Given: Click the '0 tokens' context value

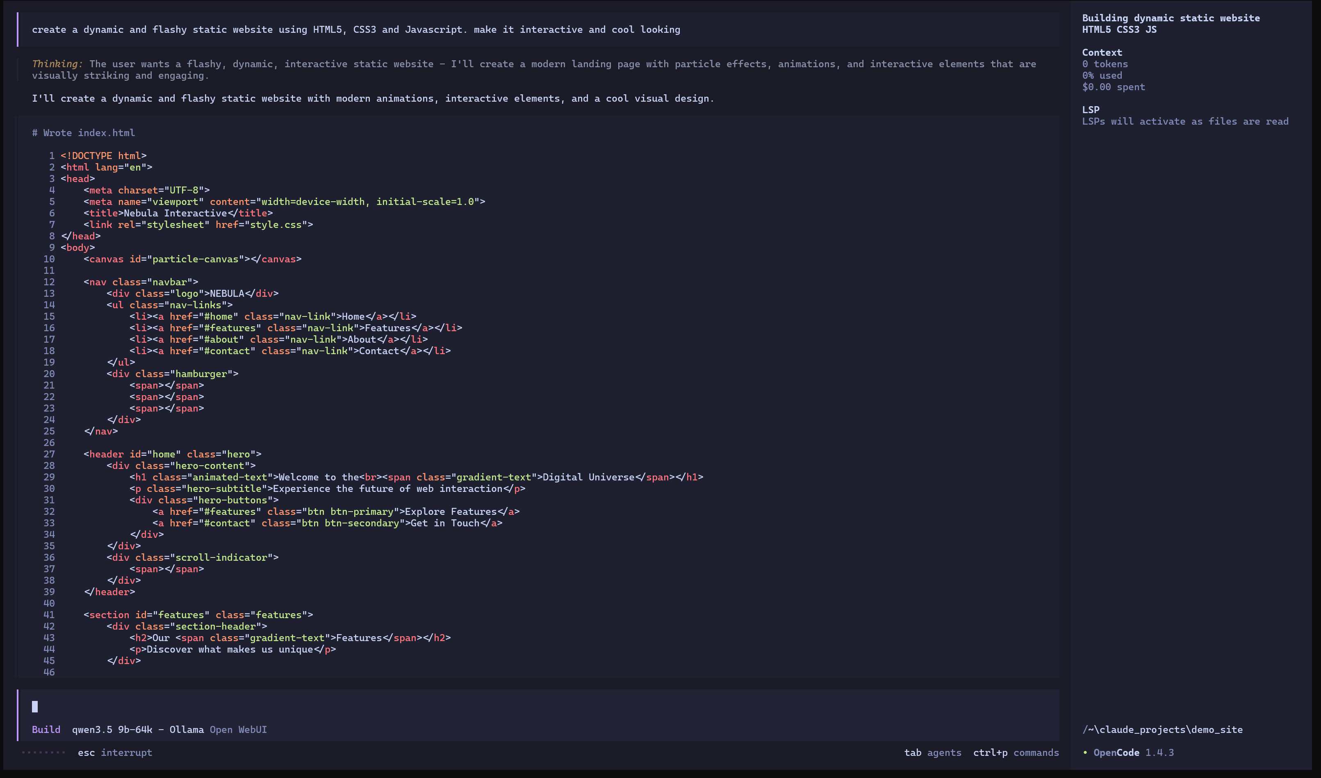Looking at the screenshot, I should (x=1105, y=64).
